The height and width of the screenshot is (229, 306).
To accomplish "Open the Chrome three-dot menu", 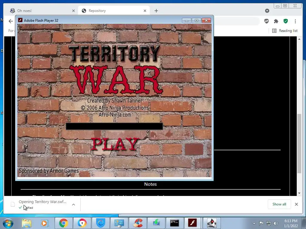I will [x=295, y=21].
